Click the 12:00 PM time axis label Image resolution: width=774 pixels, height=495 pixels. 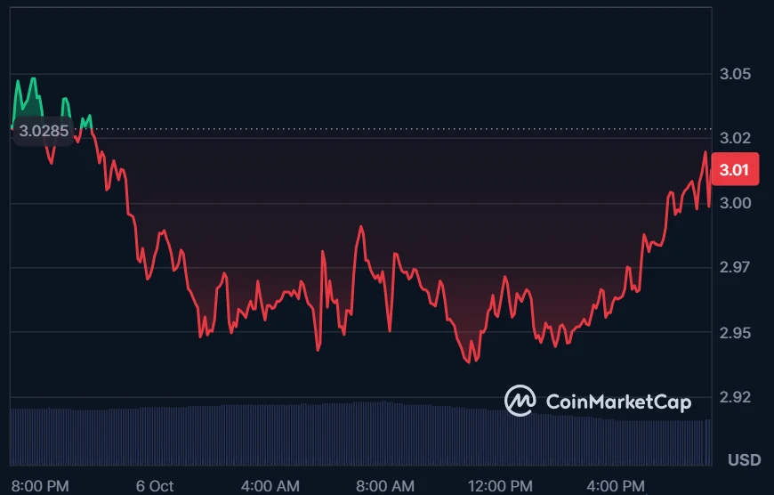pos(500,486)
